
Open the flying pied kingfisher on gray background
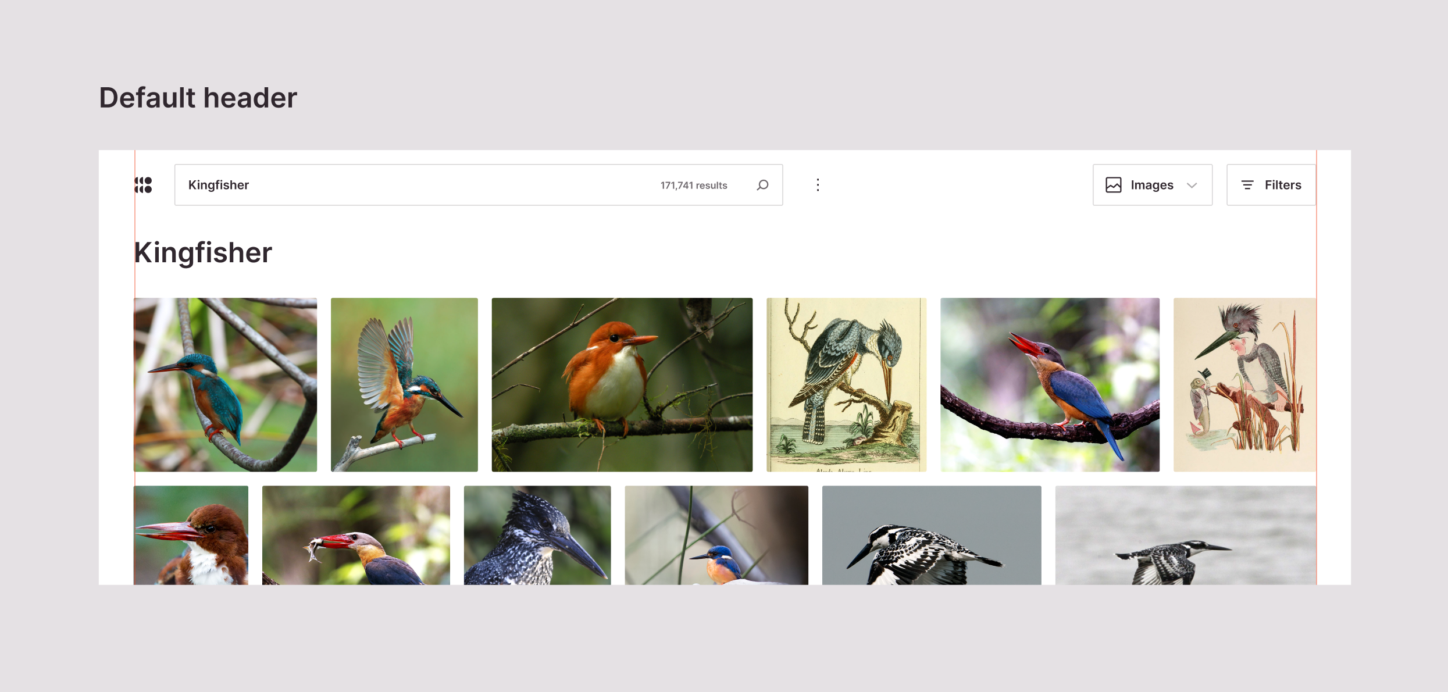pyautogui.click(x=932, y=535)
